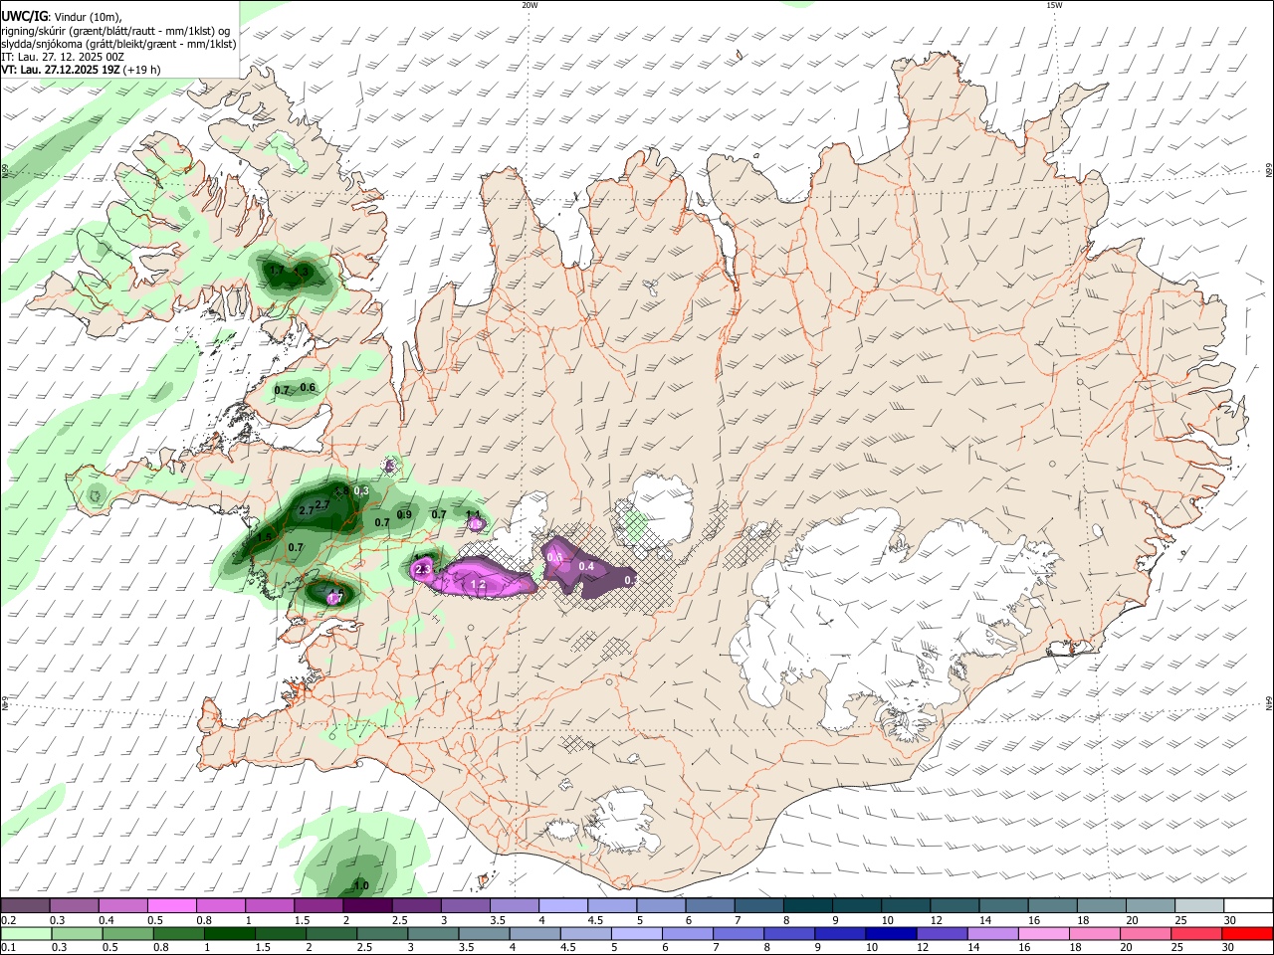Click the white '0.4' value in purple area

[x=586, y=567]
